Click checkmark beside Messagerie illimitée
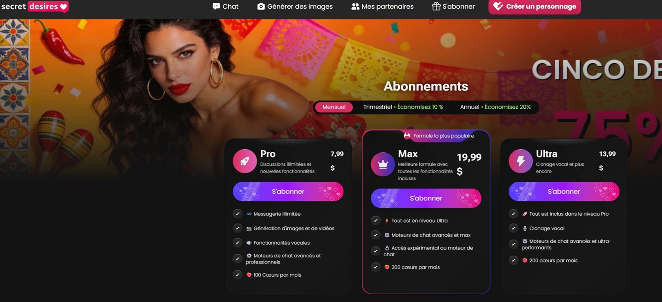 click(x=237, y=214)
